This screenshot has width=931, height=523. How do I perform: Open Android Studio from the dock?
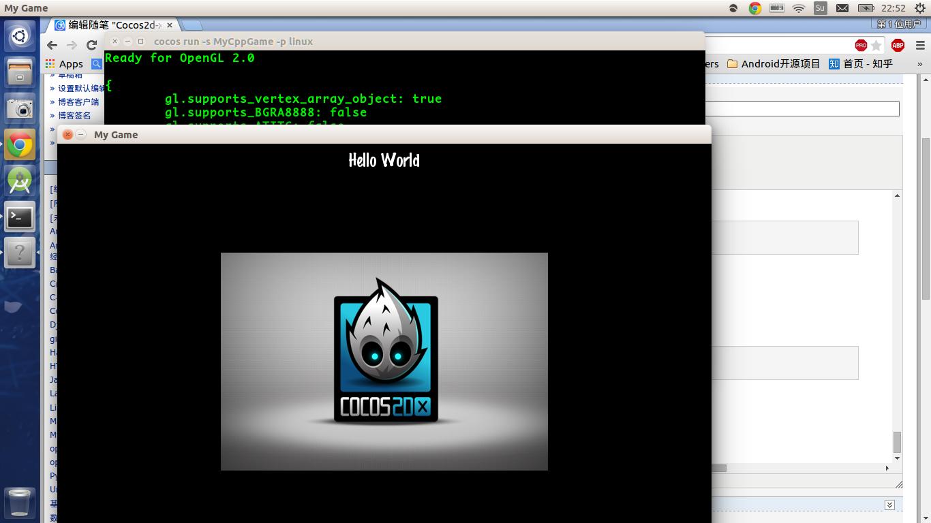click(20, 181)
